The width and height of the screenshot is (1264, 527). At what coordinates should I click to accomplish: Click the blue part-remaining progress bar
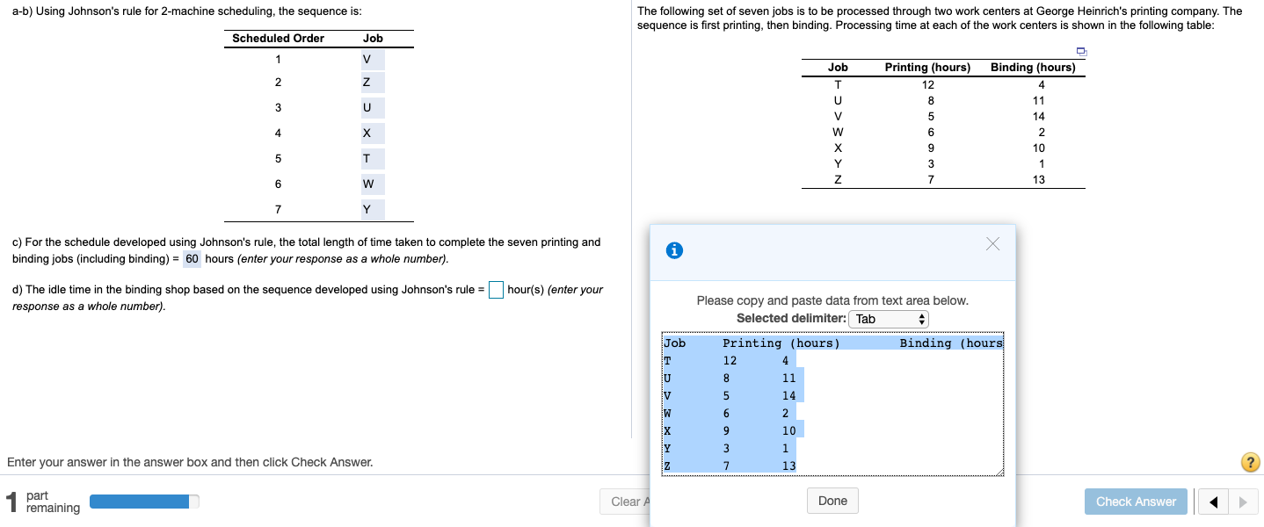(146, 501)
